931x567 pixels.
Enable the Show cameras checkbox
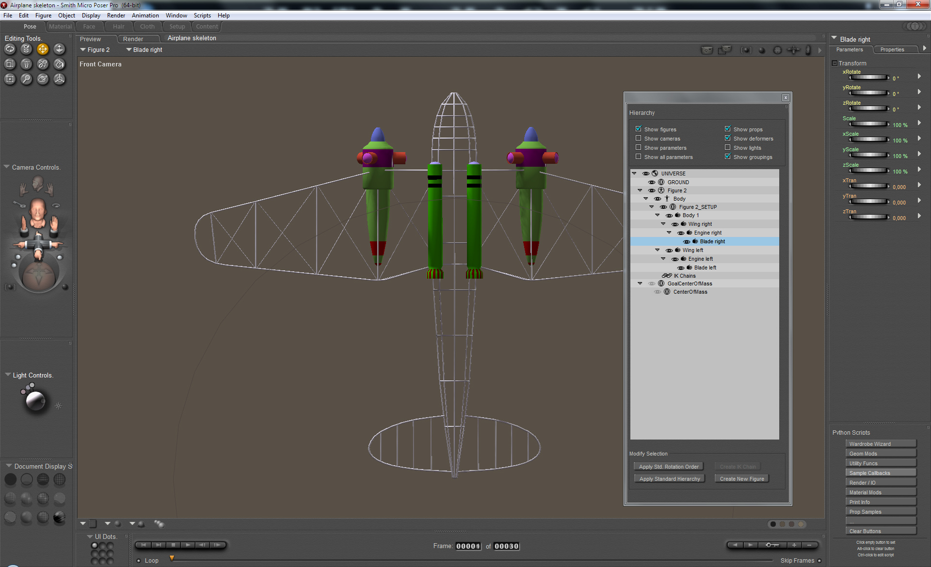click(638, 138)
